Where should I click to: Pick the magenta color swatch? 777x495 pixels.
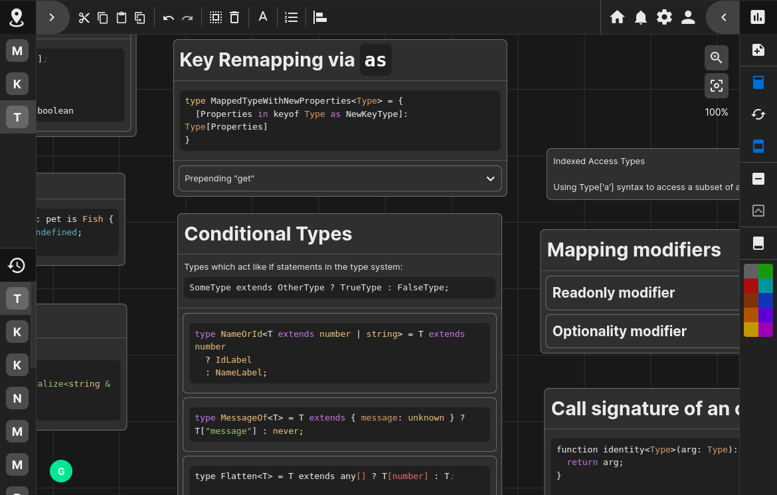[766, 330]
